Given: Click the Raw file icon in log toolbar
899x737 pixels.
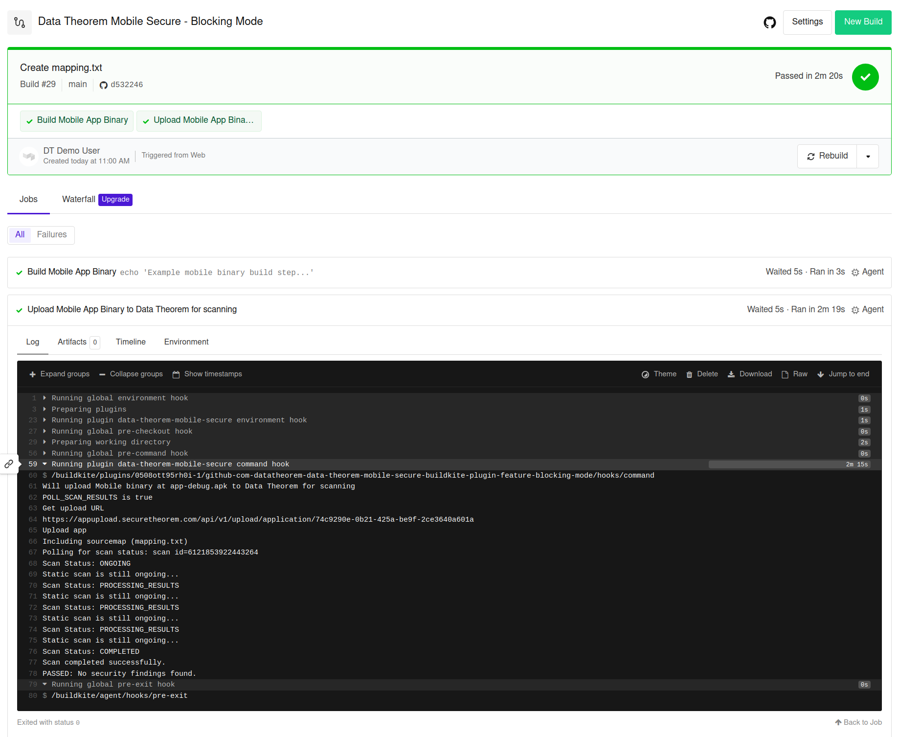Looking at the screenshot, I should point(785,374).
